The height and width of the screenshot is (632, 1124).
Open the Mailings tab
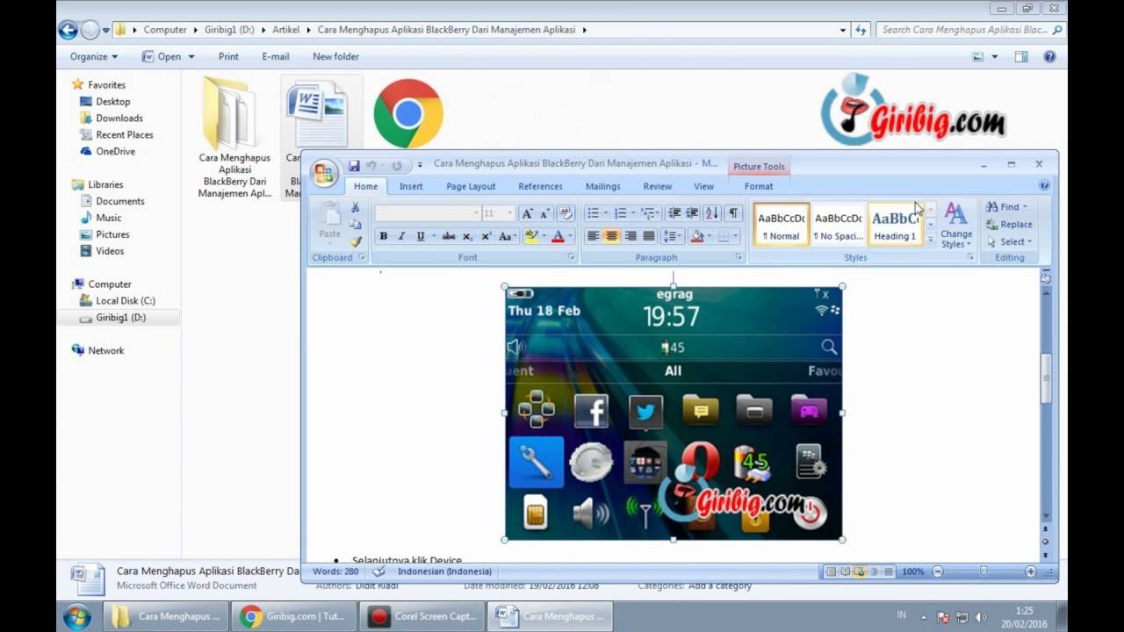tap(602, 186)
